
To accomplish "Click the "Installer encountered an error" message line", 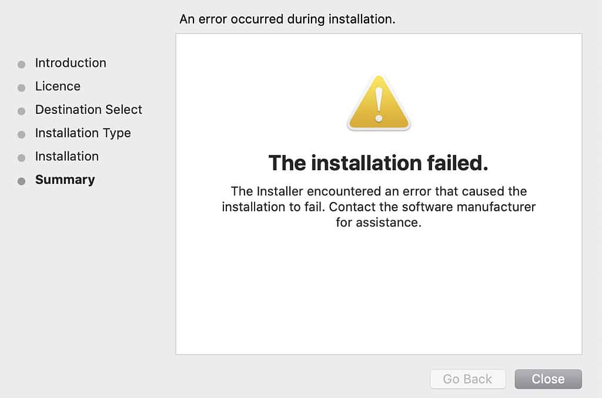I will point(379,191).
